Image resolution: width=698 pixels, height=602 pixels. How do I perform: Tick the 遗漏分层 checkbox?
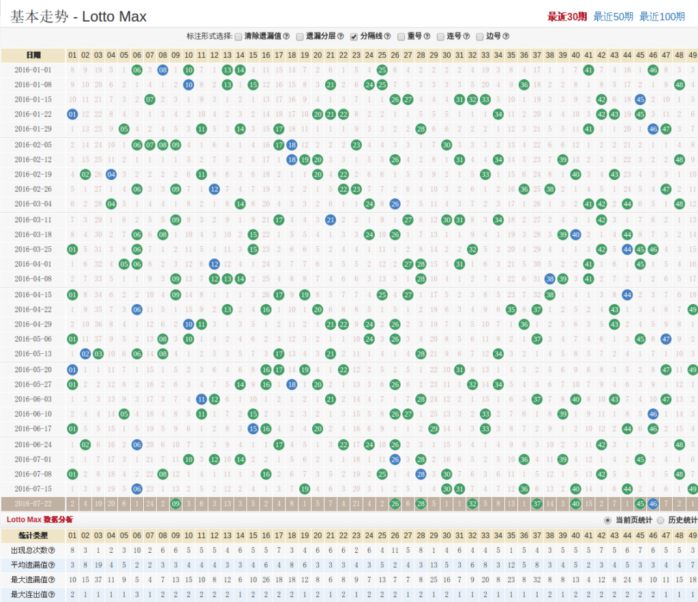299,37
